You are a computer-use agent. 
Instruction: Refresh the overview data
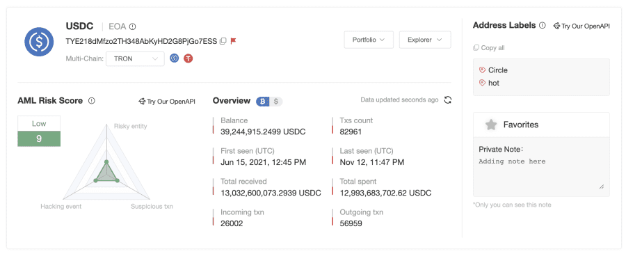coord(447,100)
